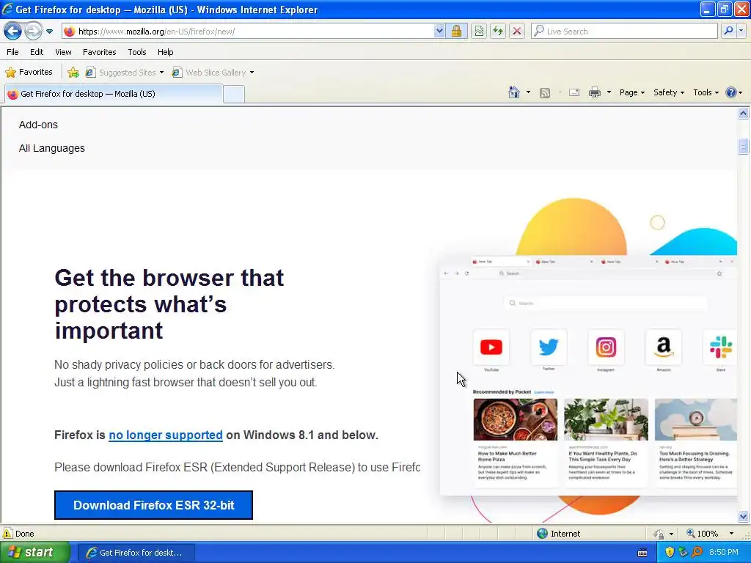Expand the Home button dropdown arrow
Image resolution: width=751 pixels, height=563 pixels.
coord(528,92)
